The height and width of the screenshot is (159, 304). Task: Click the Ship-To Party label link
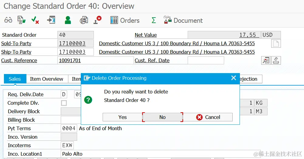pos(16,52)
